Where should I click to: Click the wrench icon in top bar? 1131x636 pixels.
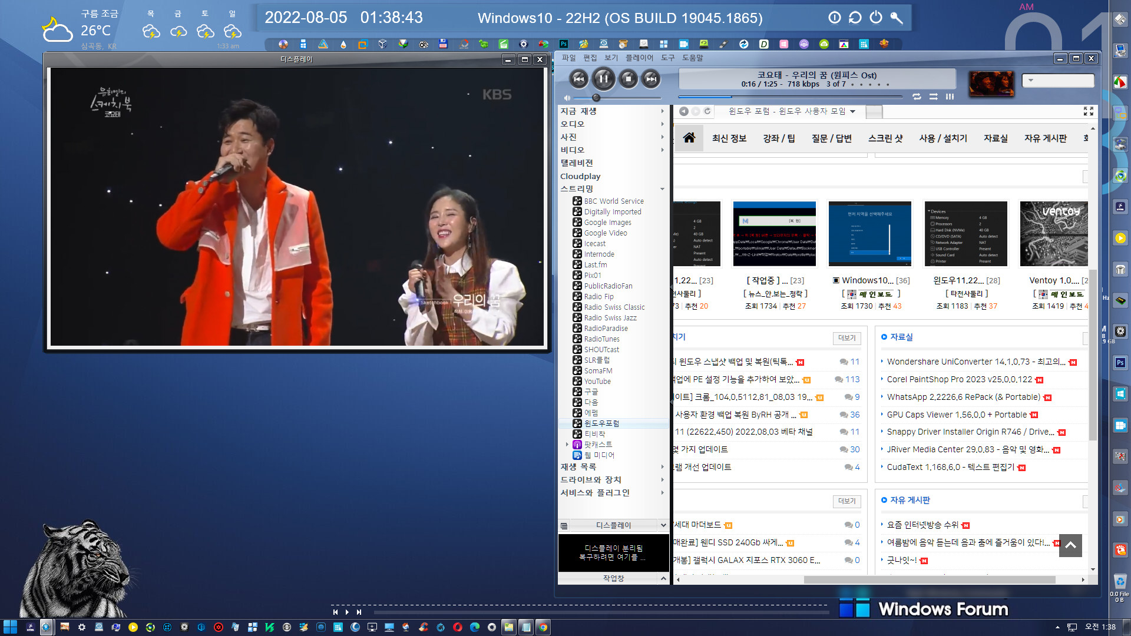[896, 18]
